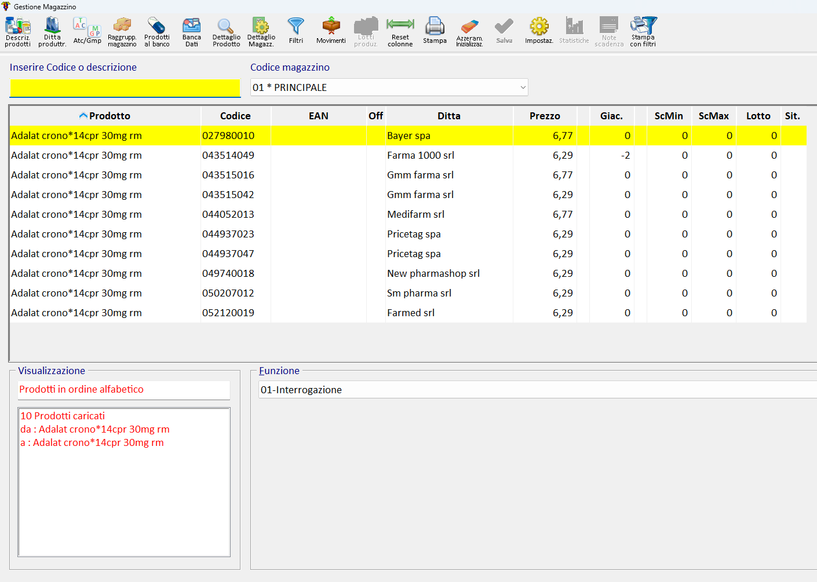Select the Ditta produttr. icon
This screenshot has width=817, height=582.
coord(53,32)
